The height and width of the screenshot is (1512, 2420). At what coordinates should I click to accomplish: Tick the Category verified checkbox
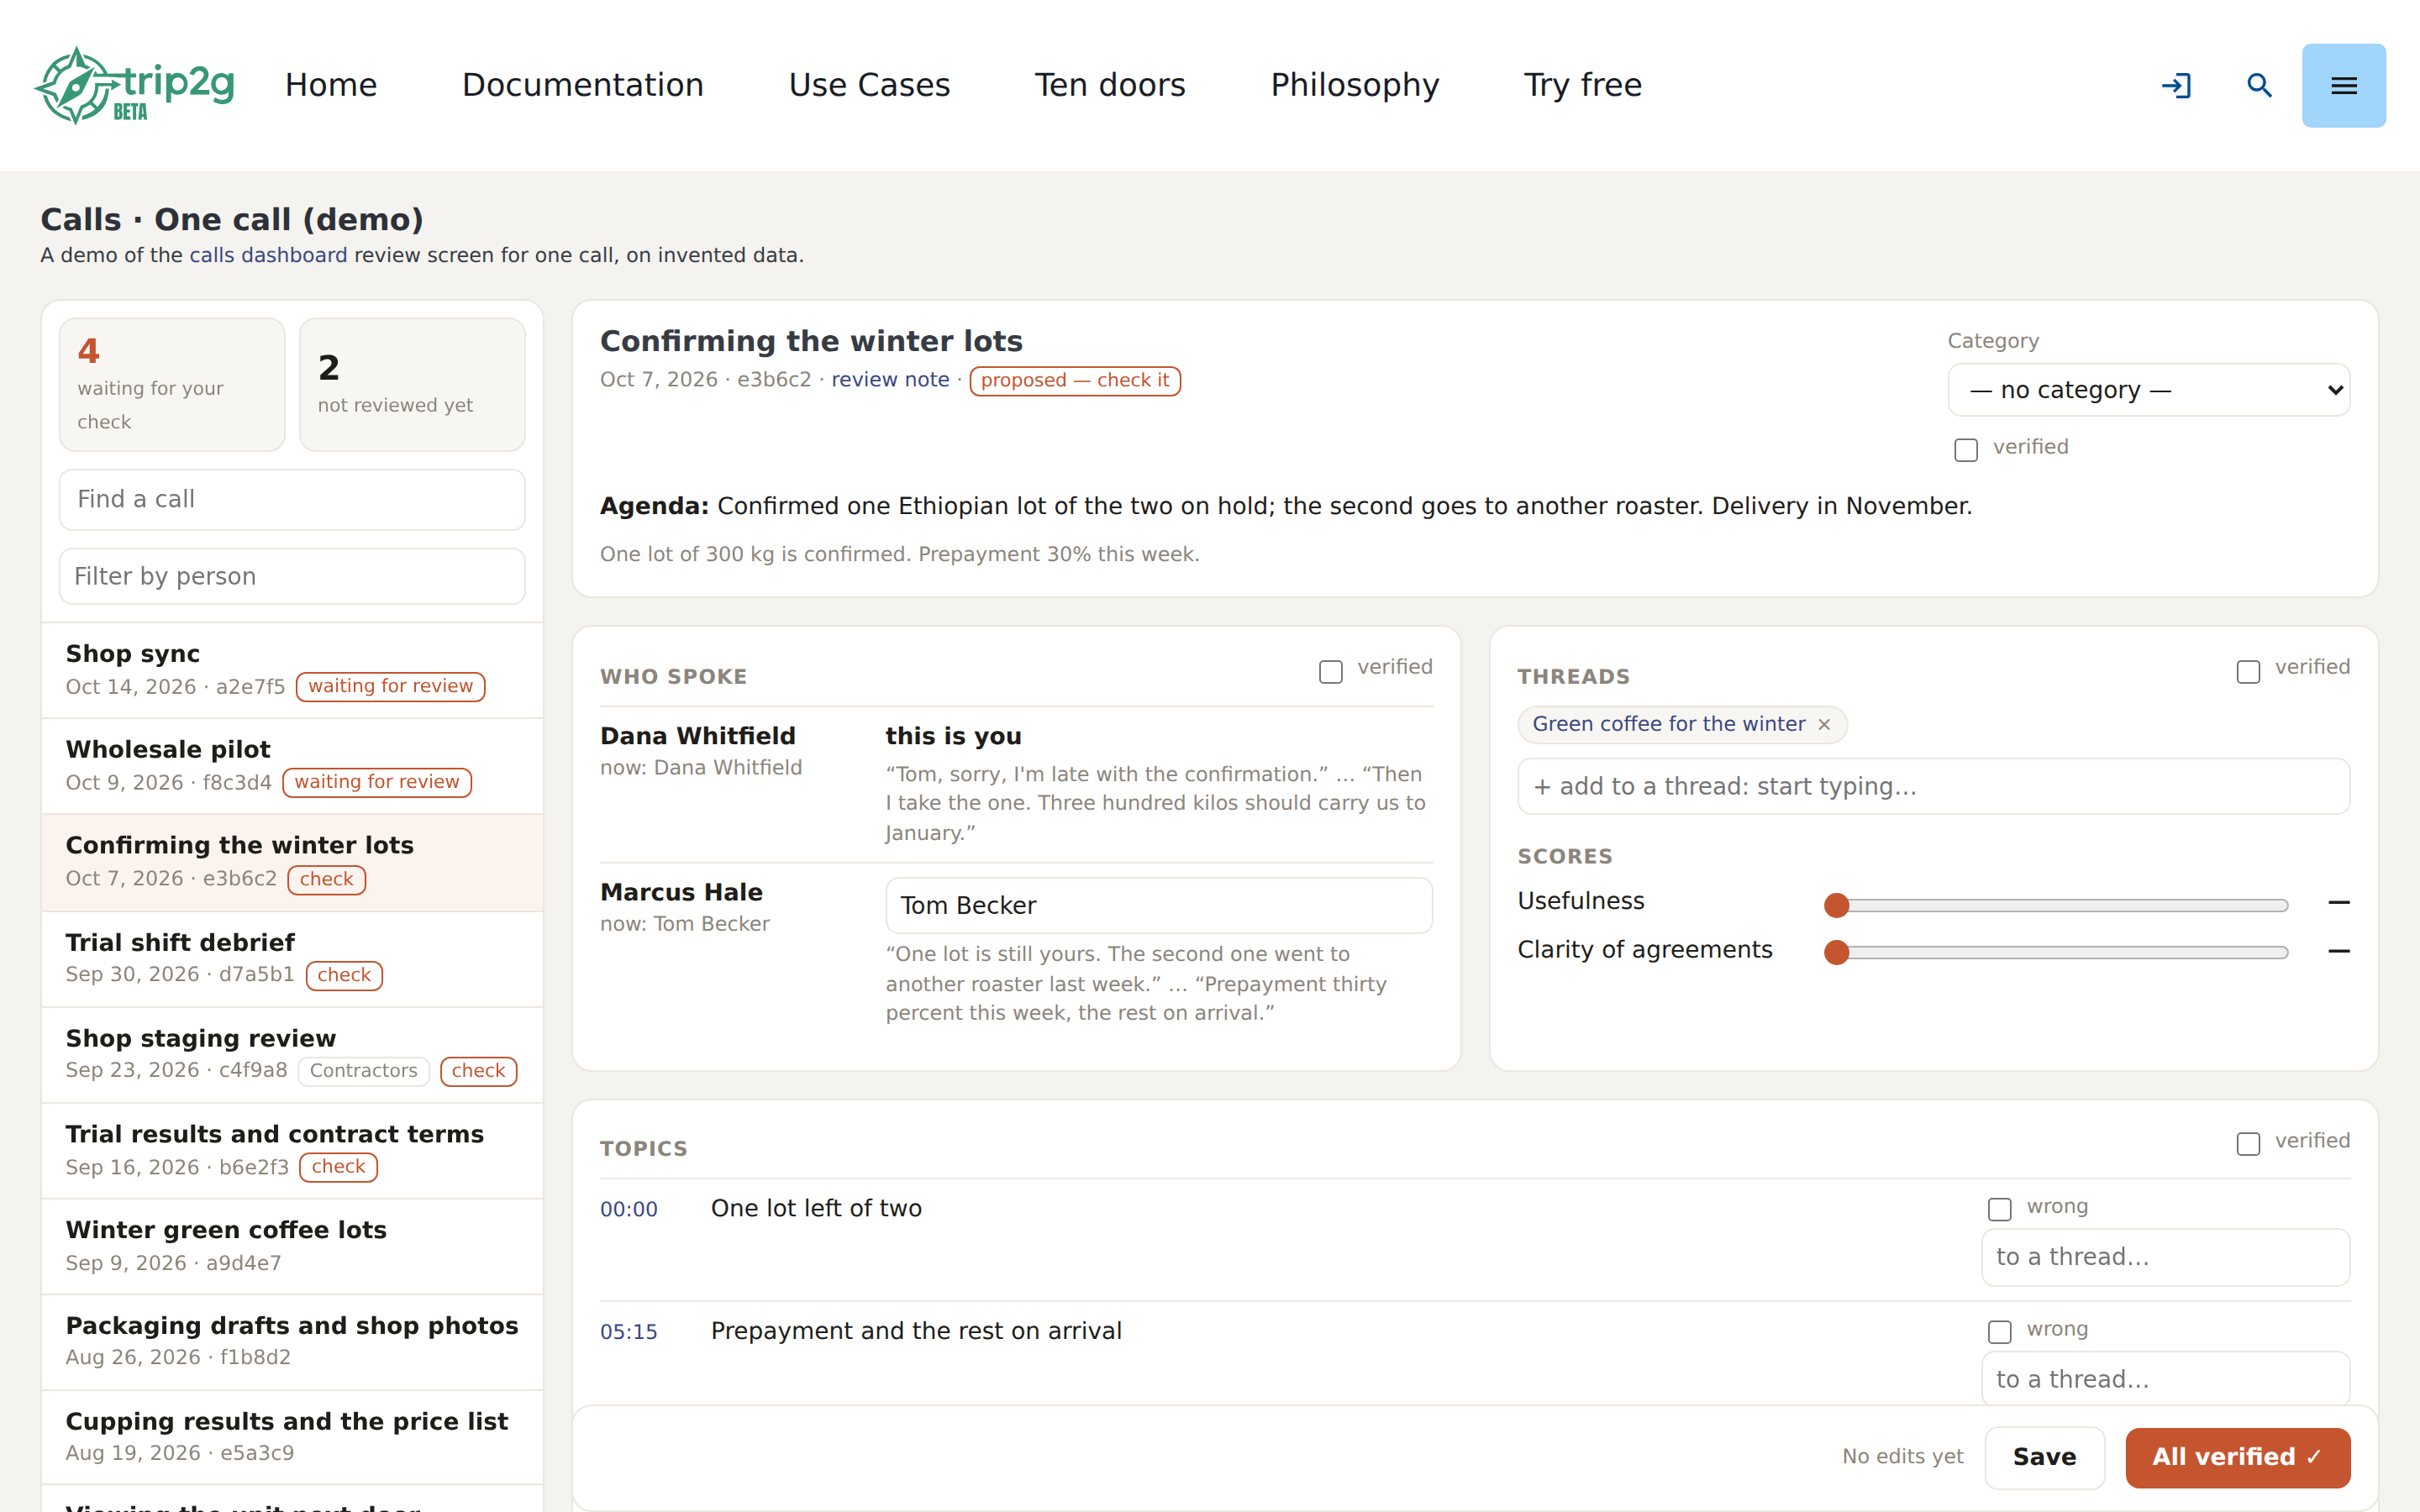(1966, 450)
